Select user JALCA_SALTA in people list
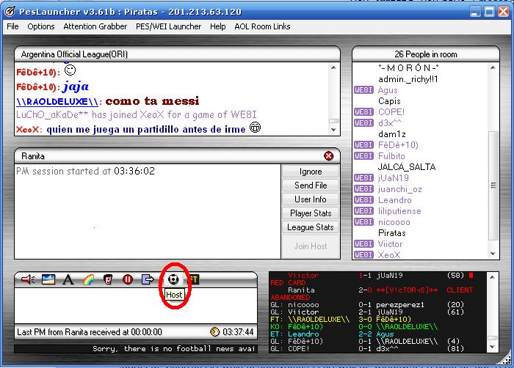Screen dimensions: 514x368 coord(407,167)
